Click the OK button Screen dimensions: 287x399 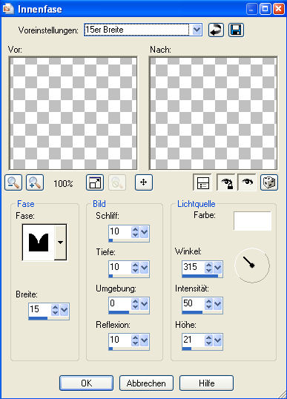click(x=87, y=383)
